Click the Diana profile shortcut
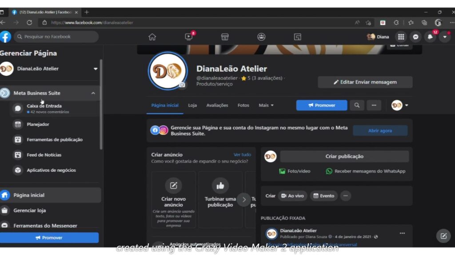Image resolution: width=455 pixels, height=255 pixels. (x=378, y=37)
